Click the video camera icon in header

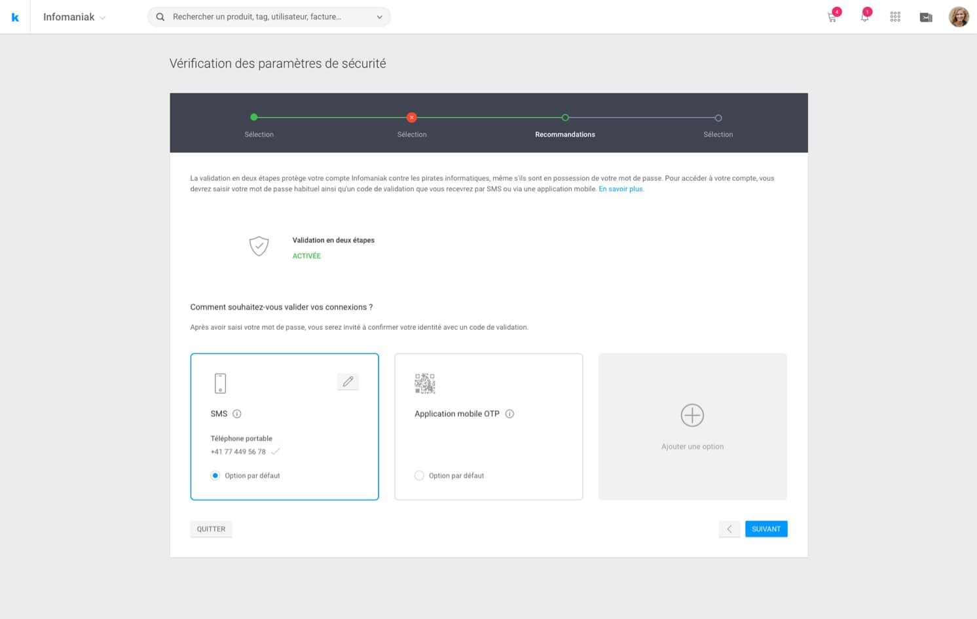click(x=926, y=18)
